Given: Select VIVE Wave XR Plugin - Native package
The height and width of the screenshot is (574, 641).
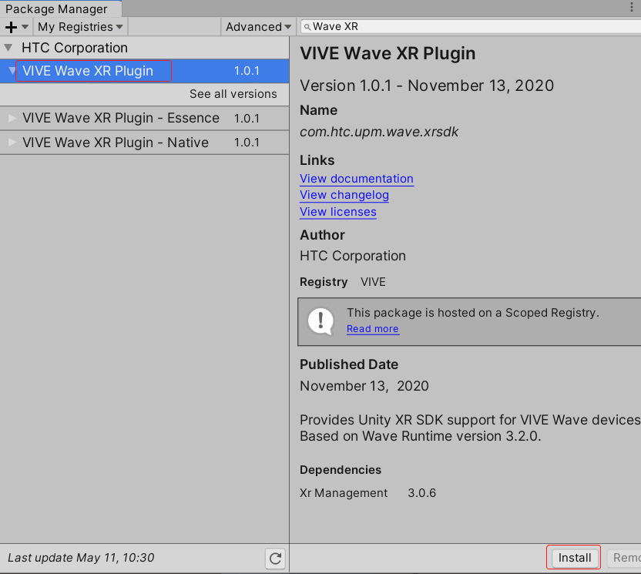Looking at the screenshot, I should coord(116,143).
